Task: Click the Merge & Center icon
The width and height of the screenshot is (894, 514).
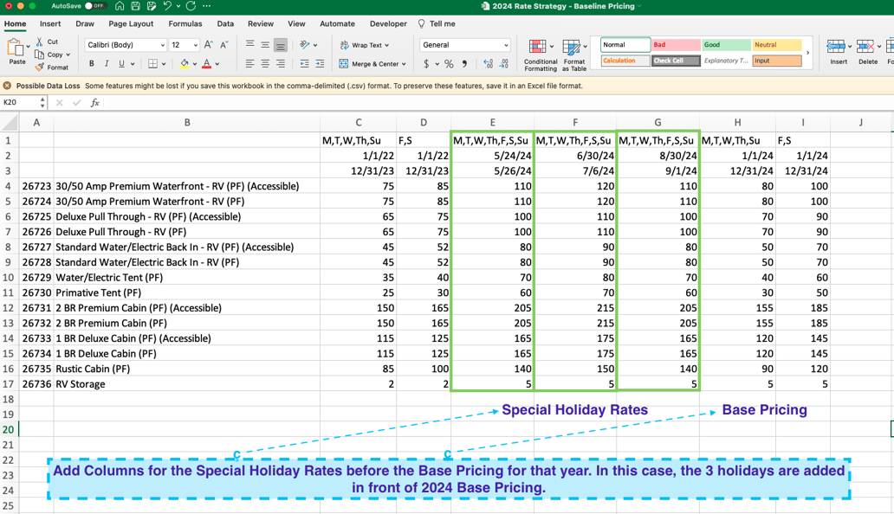Action: pos(372,63)
